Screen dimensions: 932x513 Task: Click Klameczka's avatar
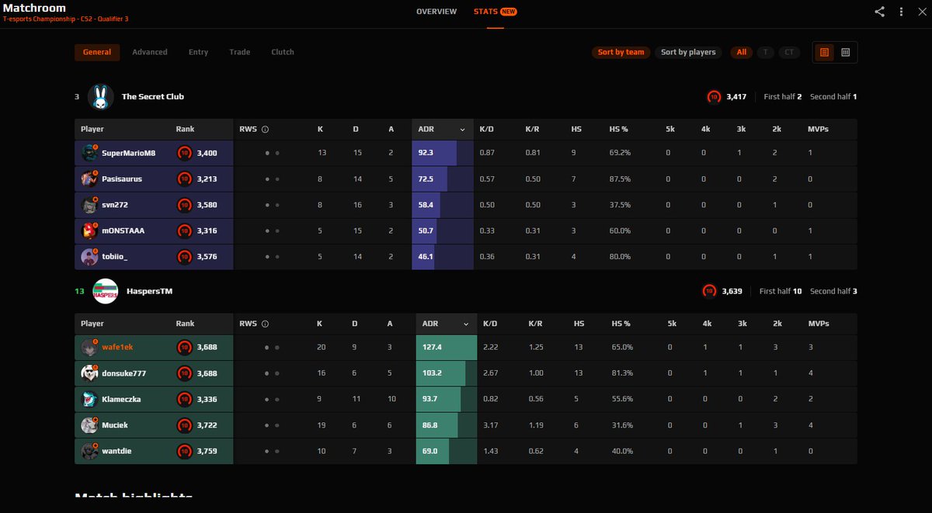pos(89,400)
